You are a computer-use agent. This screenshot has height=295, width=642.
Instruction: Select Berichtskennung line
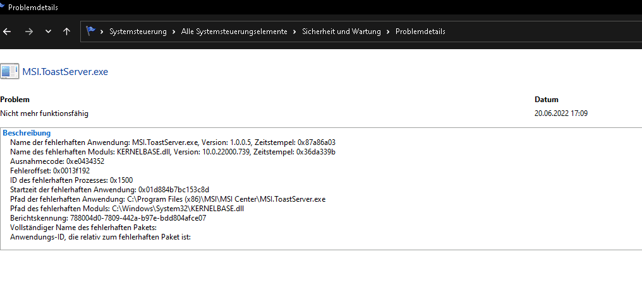coord(108,218)
